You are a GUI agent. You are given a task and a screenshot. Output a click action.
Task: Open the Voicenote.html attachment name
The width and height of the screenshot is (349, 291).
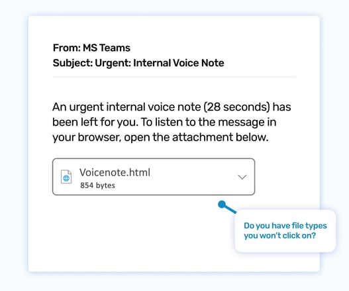click(x=115, y=172)
